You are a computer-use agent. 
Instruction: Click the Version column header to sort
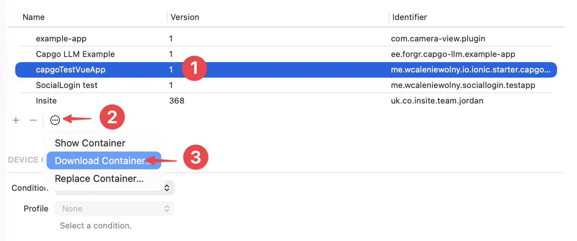point(185,17)
